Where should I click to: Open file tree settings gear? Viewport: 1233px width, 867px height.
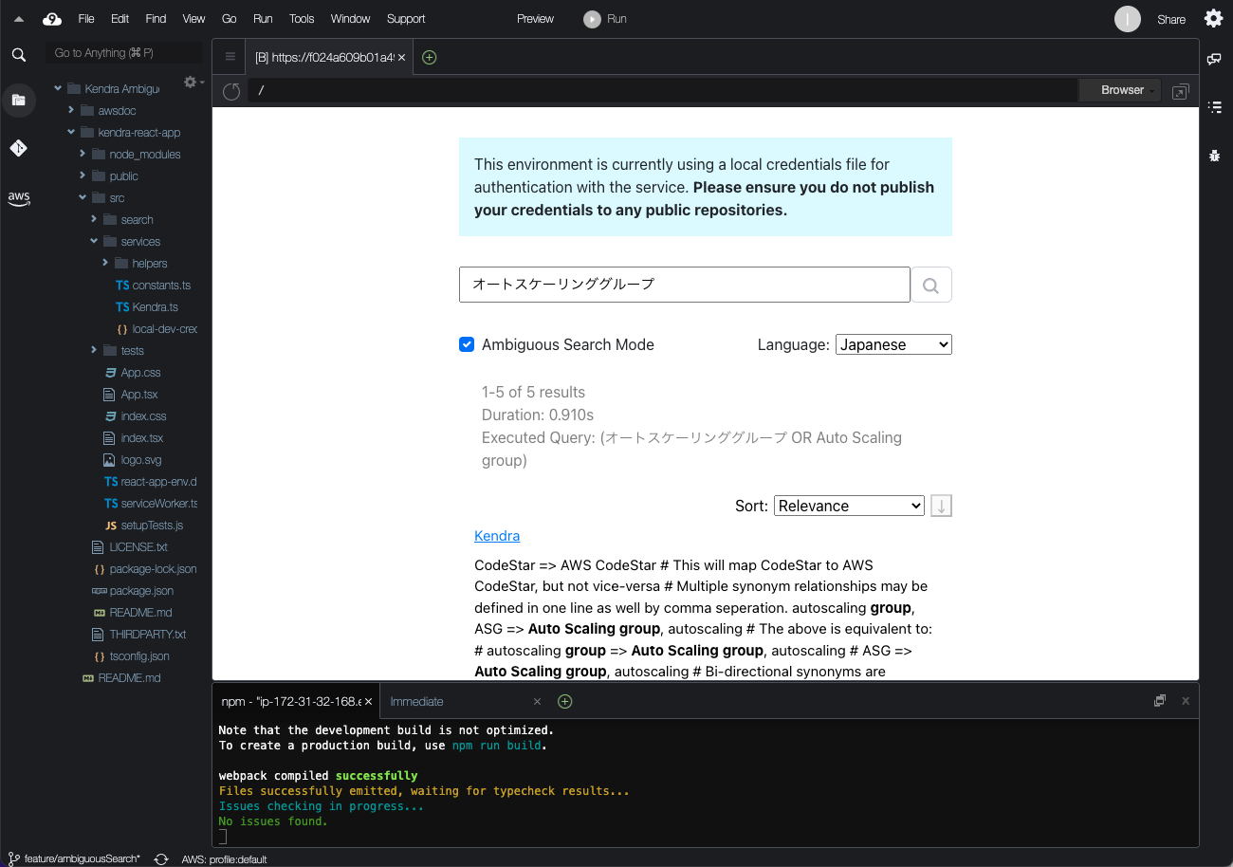coord(192,83)
